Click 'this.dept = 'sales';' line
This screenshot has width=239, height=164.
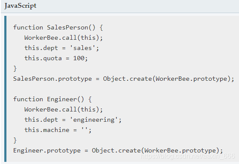(x=62, y=48)
